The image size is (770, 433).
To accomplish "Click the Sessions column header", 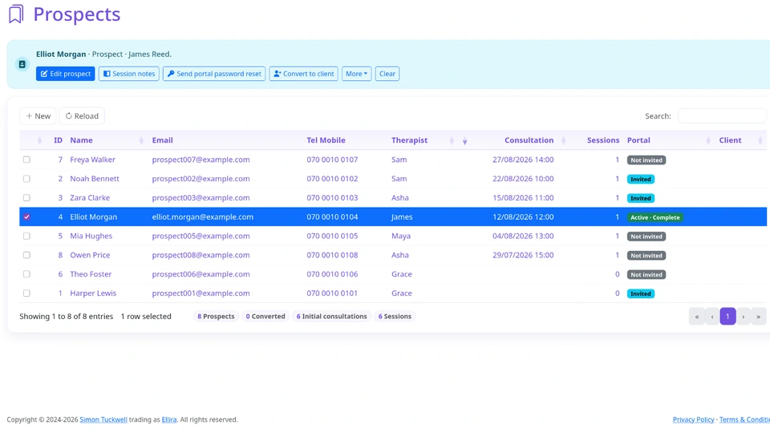I will [x=603, y=140].
